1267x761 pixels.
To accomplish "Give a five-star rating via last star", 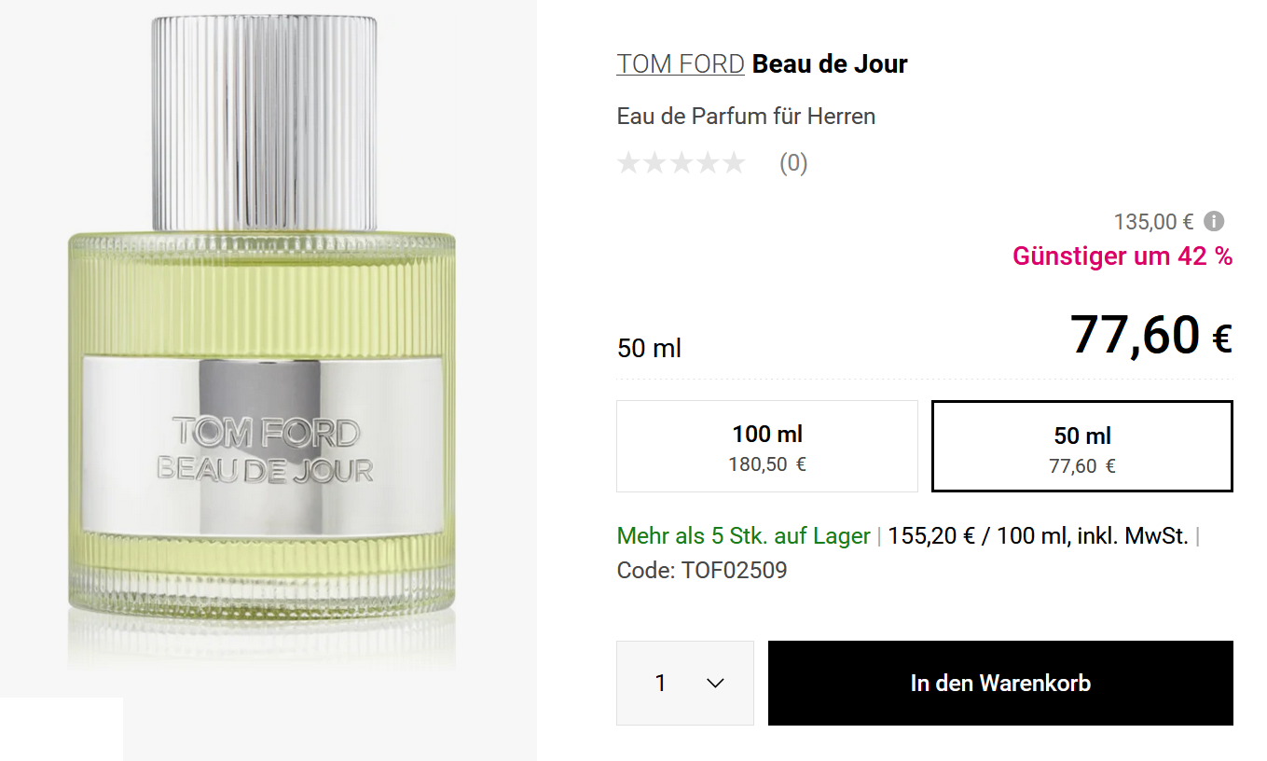I will [735, 163].
